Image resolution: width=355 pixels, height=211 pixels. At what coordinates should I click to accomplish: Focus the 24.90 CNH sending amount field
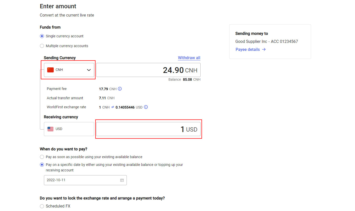pyautogui.click(x=148, y=70)
